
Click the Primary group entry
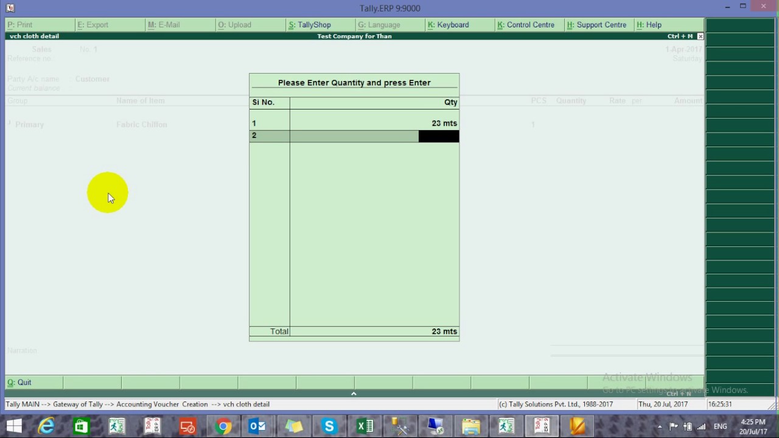[x=29, y=125]
